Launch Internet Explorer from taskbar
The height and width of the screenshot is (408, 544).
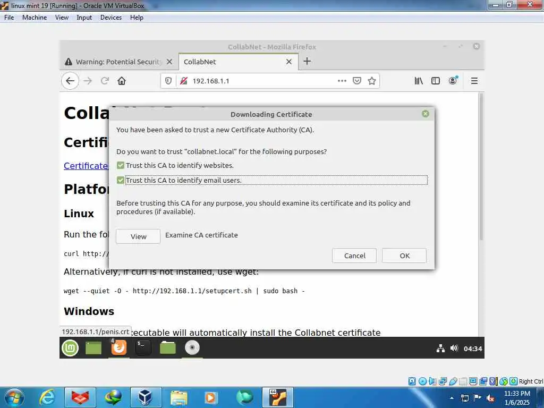point(47,397)
